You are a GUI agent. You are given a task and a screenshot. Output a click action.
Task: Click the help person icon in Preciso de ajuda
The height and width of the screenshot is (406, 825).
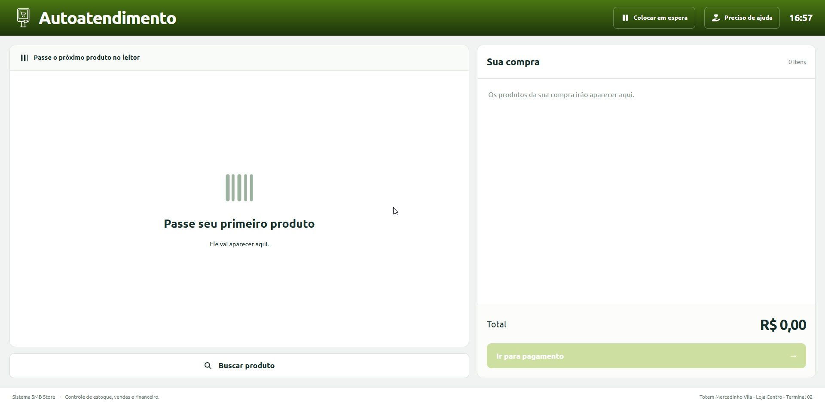pos(716,18)
